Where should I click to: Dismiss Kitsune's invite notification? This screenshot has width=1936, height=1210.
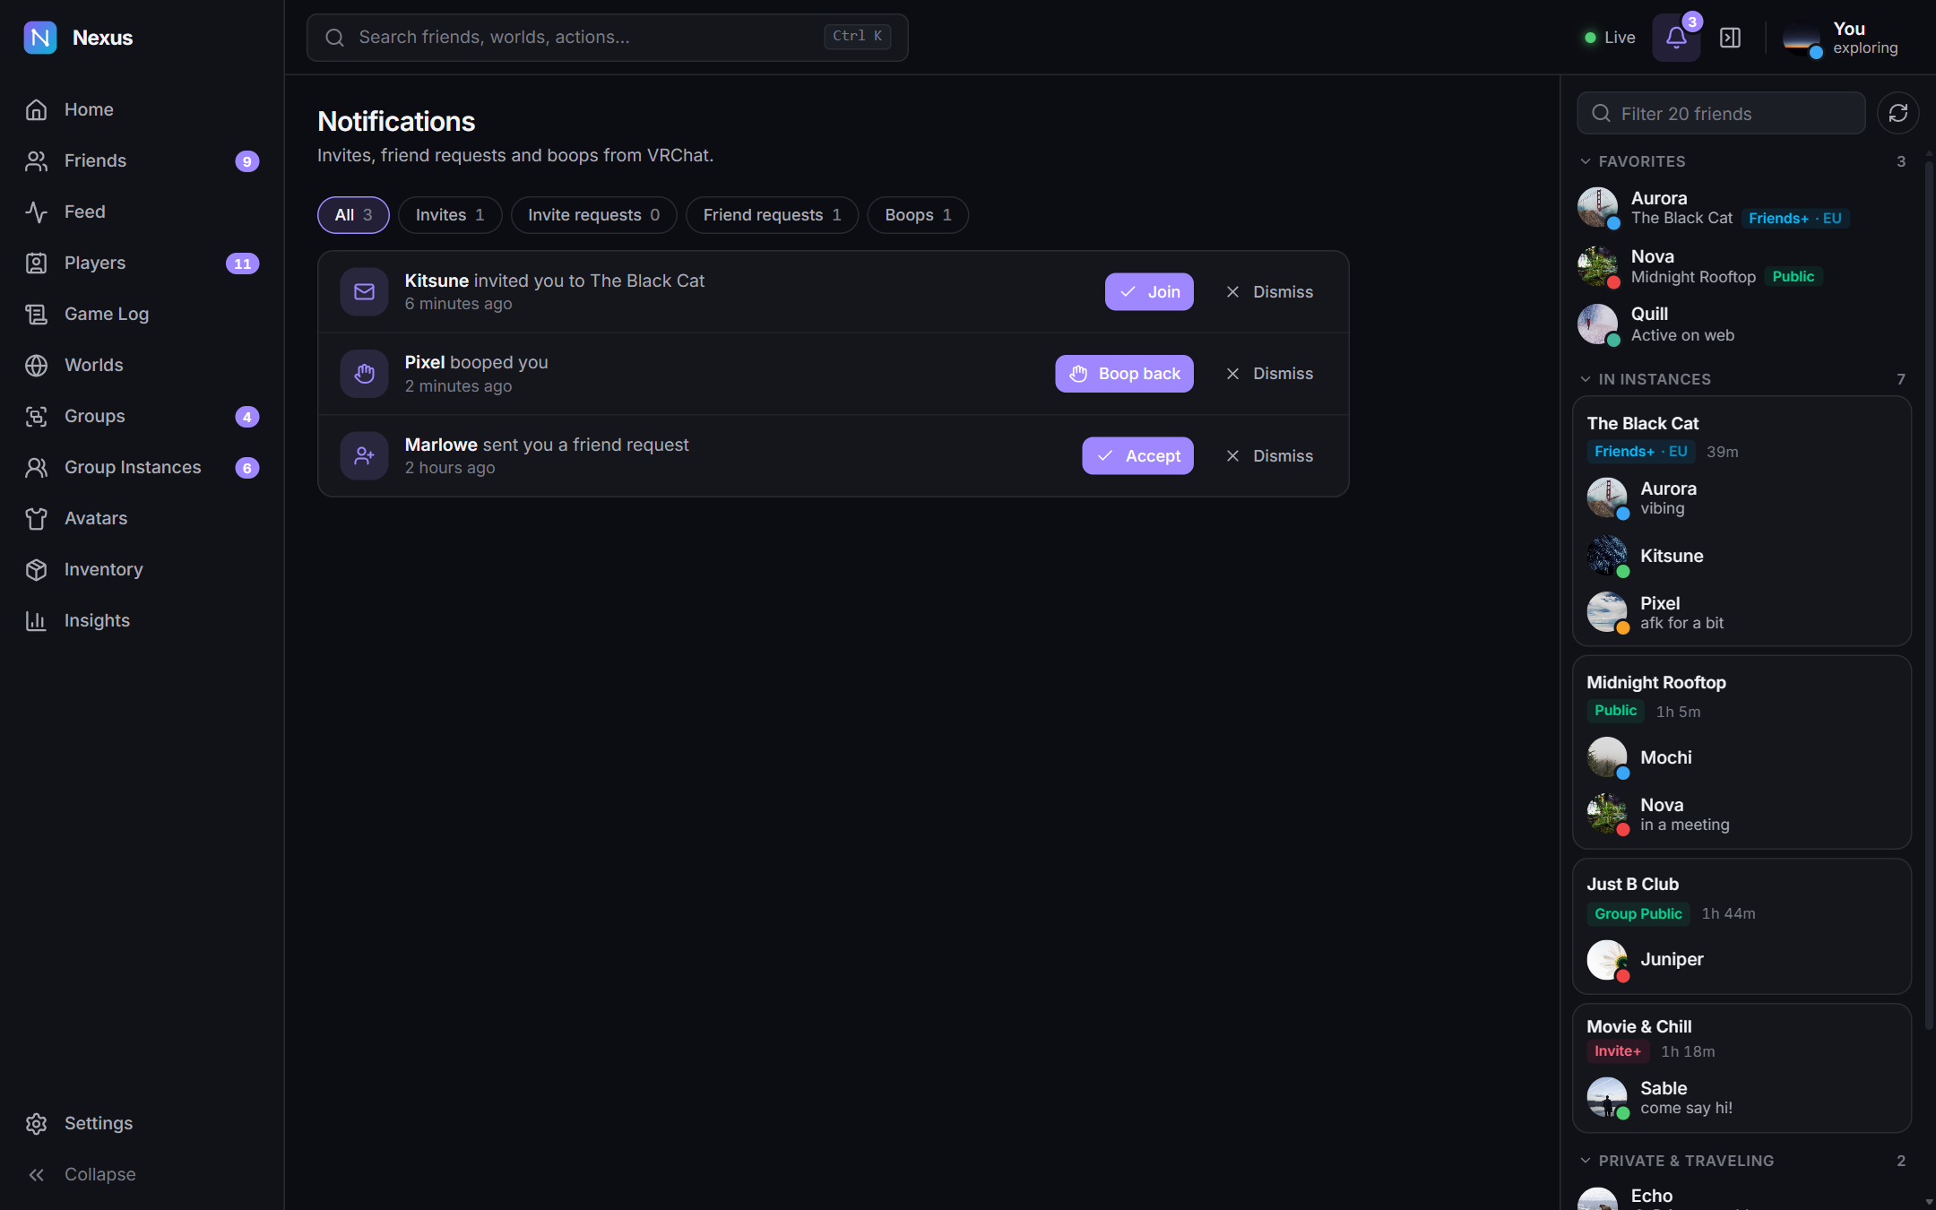tap(1269, 292)
